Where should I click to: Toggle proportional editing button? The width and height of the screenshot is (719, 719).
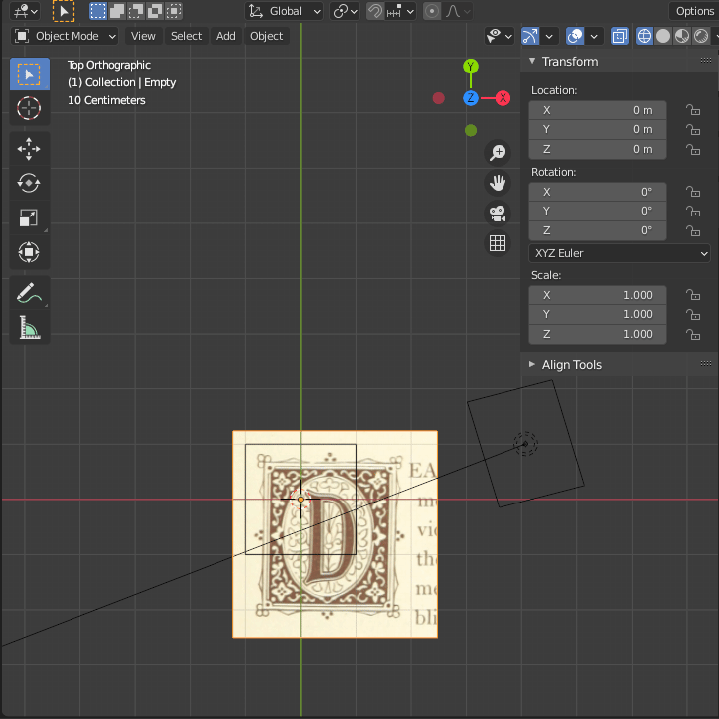point(431,11)
